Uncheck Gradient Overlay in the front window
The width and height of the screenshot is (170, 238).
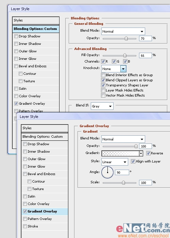coord(25,211)
